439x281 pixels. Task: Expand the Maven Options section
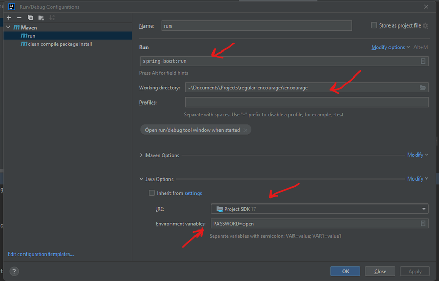[141, 155]
